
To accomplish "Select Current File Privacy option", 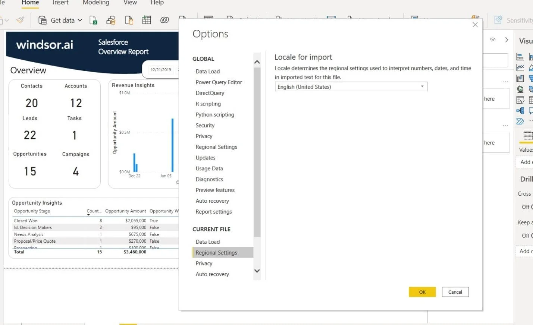I will 204,263.
